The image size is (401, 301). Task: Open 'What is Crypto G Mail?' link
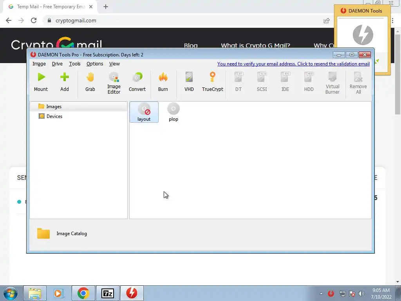[x=255, y=45]
